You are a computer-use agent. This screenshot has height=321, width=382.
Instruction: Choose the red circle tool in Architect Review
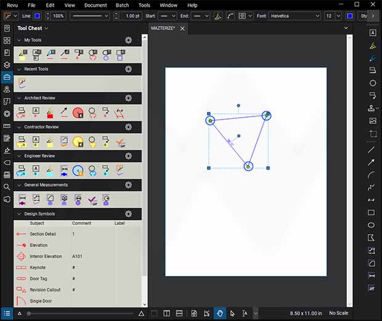pos(78,112)
